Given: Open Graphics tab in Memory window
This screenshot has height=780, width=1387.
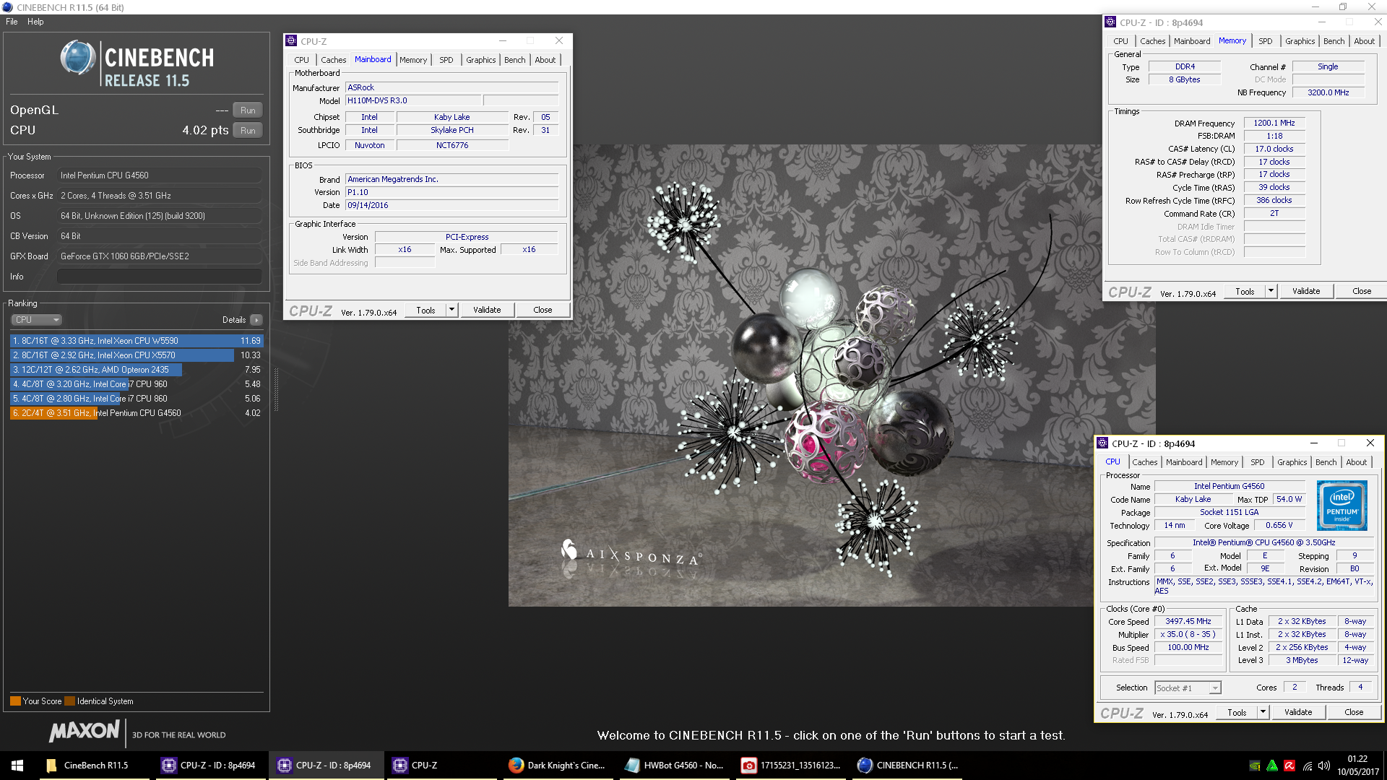Looking at the screenshot, I should [x=1300, y=41].
